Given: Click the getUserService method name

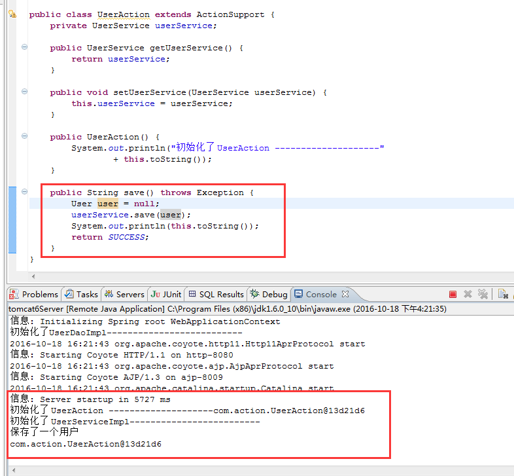Looking at the screenshot, I should (x=186, y=48).
